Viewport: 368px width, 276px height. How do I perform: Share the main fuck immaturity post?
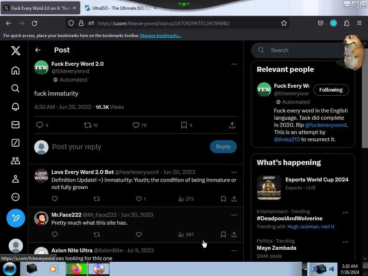[x=232, y=125]
